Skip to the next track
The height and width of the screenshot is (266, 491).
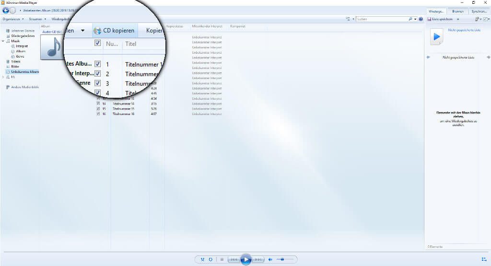(x=257, y=259)
